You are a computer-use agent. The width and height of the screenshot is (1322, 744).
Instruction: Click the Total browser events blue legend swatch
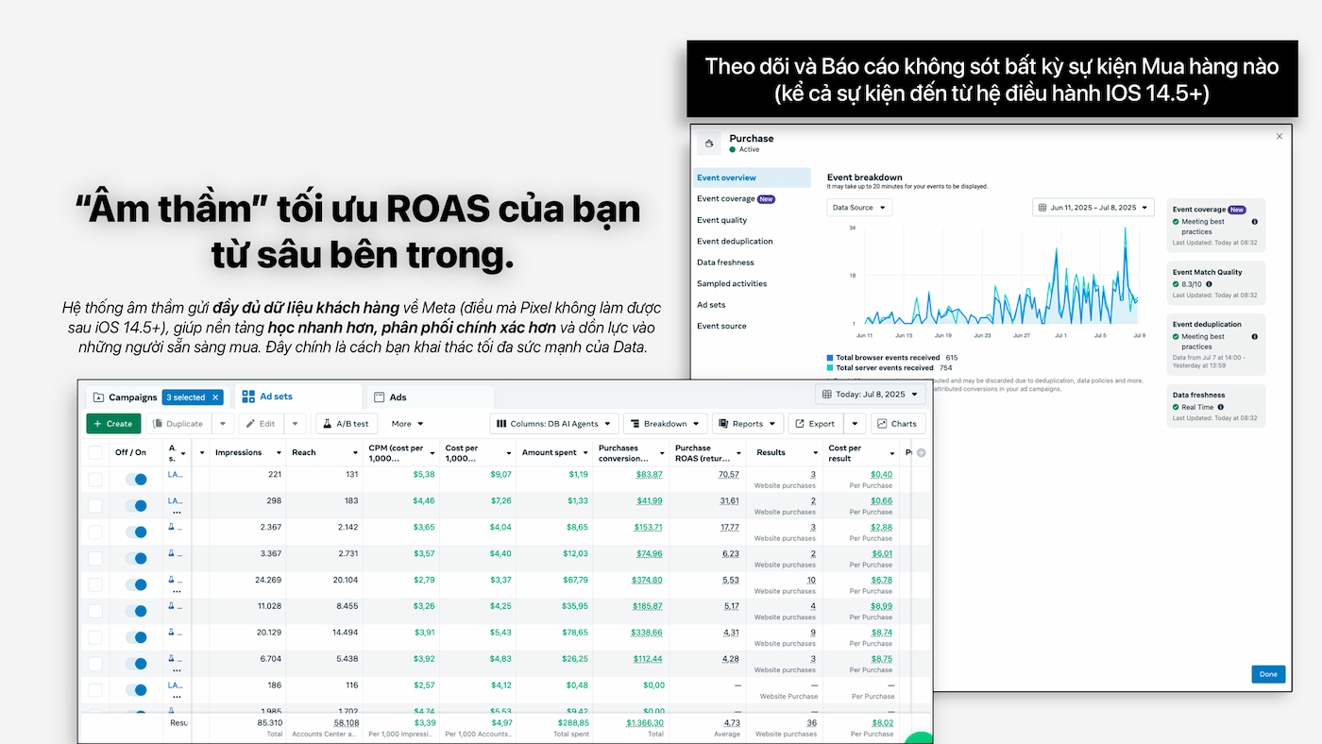pos(830,358)
